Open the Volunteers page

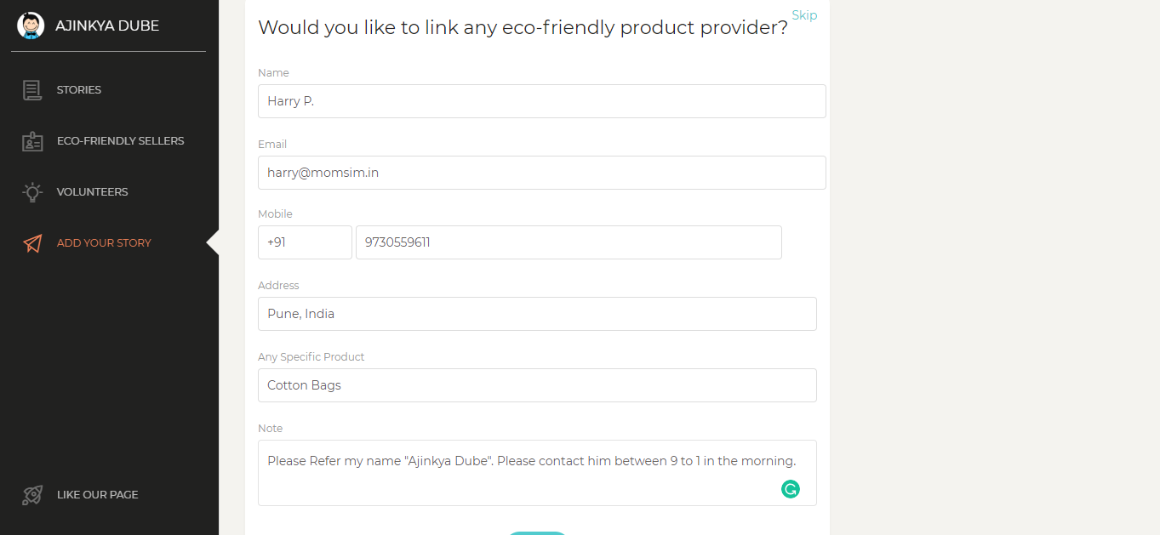(x=92, y=192)
